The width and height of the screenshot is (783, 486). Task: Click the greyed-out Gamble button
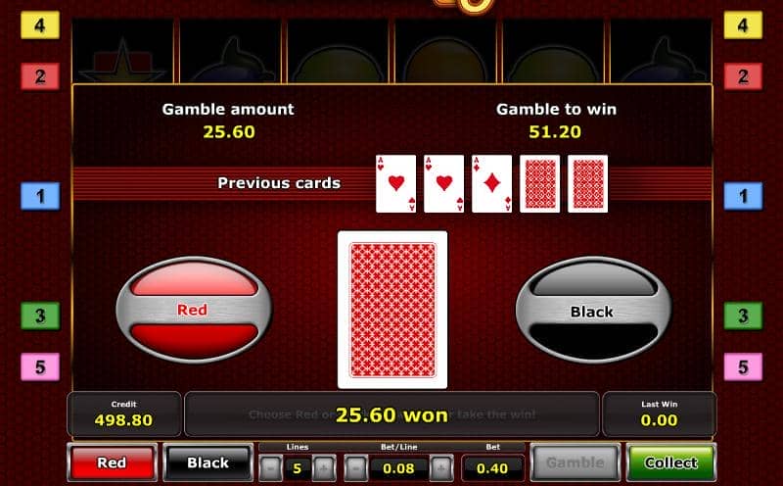click(x=576, y=462)
